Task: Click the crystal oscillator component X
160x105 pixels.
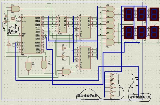Action: [x=12, y=19]
